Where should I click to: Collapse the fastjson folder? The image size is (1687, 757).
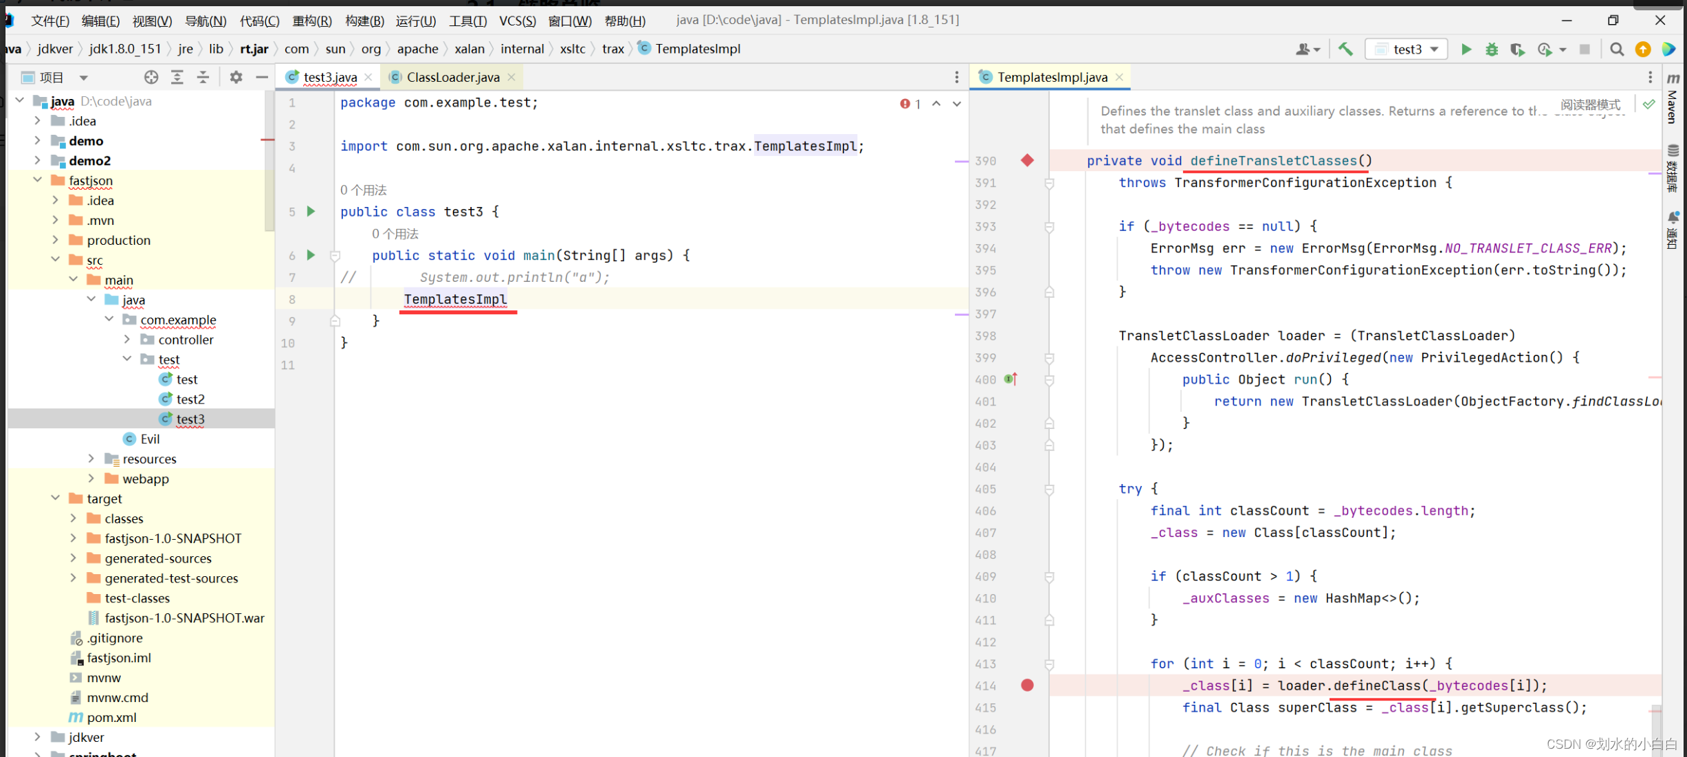38,180
